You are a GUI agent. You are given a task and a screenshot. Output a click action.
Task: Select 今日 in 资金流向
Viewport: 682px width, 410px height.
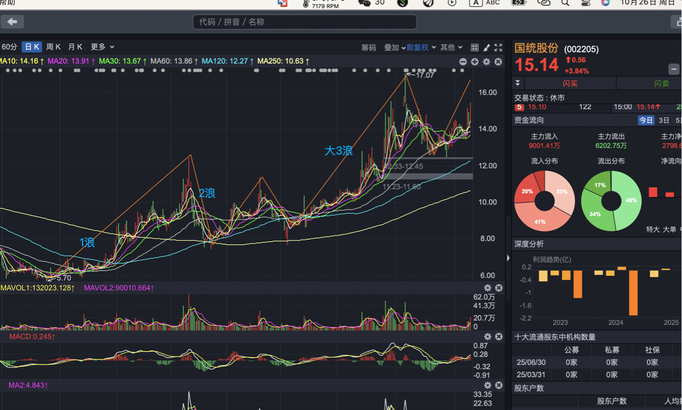click(x=646, y=120)
